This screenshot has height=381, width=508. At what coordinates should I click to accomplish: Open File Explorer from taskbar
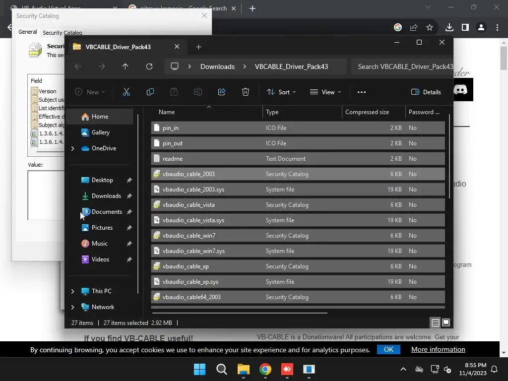pos(243,369)
